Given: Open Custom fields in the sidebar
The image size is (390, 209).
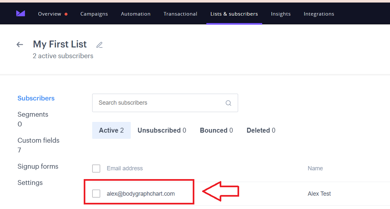Looking at the screenshot, I should click(x=39, y=140).
